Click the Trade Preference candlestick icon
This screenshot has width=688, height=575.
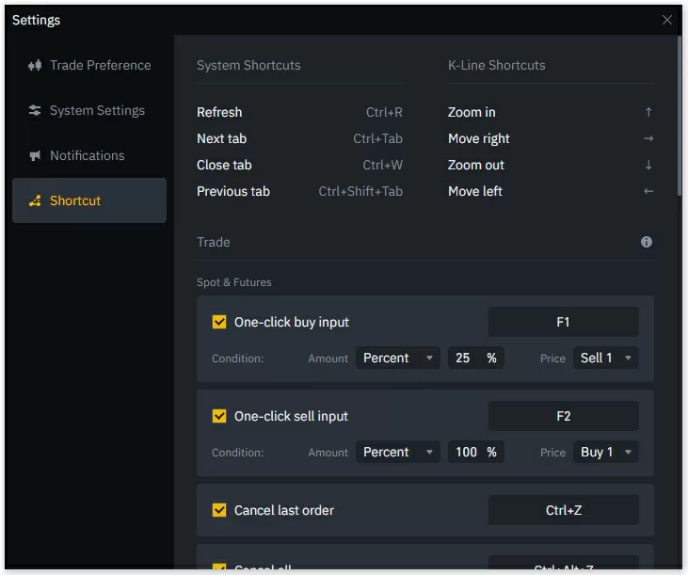click(x=35, y=65)
